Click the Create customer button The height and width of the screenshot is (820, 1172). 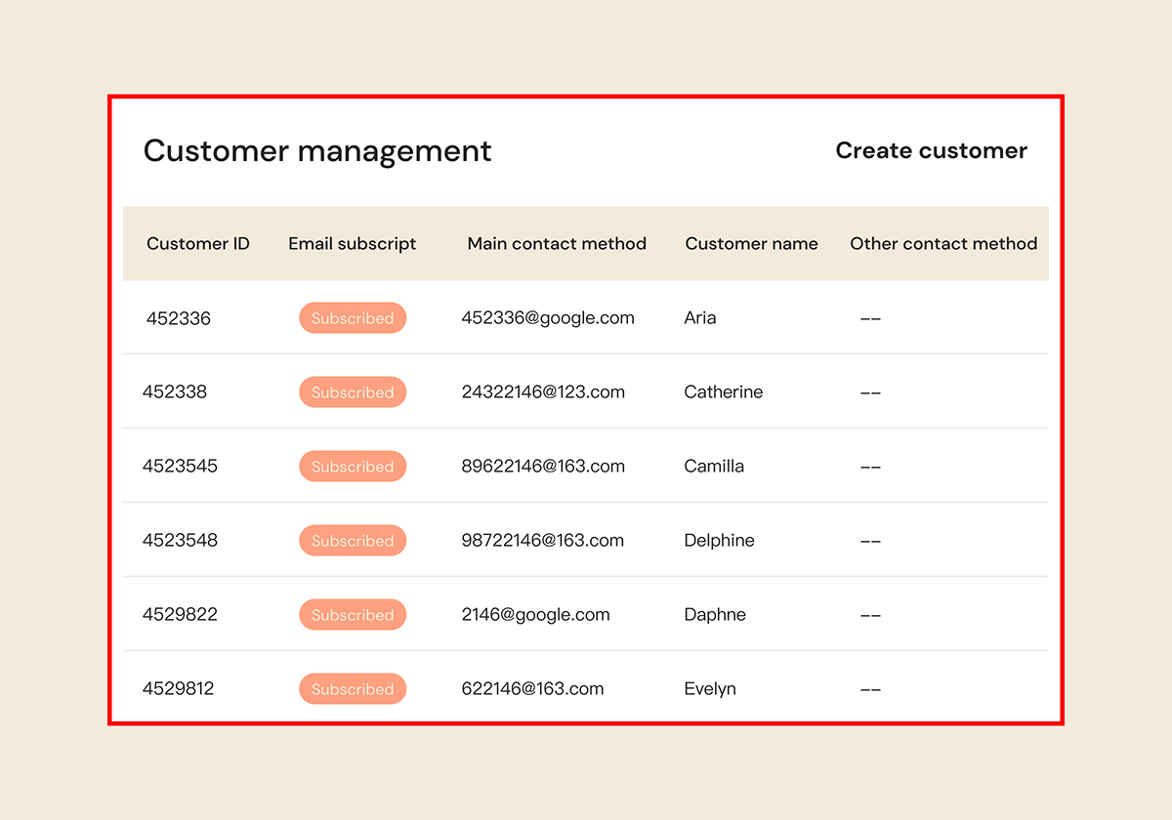[x=931, y=150]
